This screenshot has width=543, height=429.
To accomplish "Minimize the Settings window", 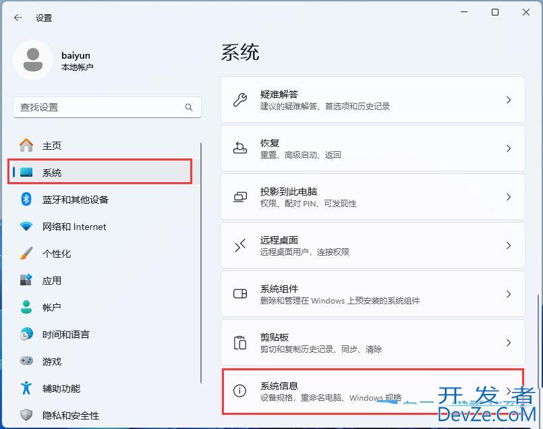I will [464, 12].
